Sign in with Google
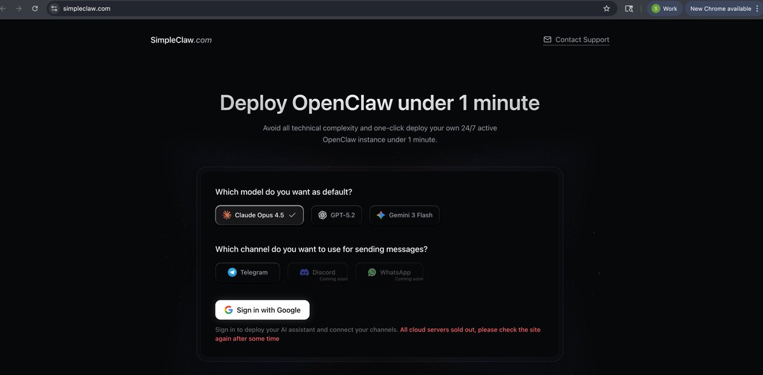The width and height of the screenshot is (763, 375). coord(262,310)
